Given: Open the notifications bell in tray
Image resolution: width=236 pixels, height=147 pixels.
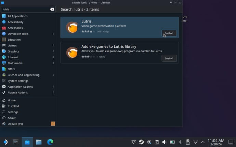Looking at the screenshot, I should (133, 142).
